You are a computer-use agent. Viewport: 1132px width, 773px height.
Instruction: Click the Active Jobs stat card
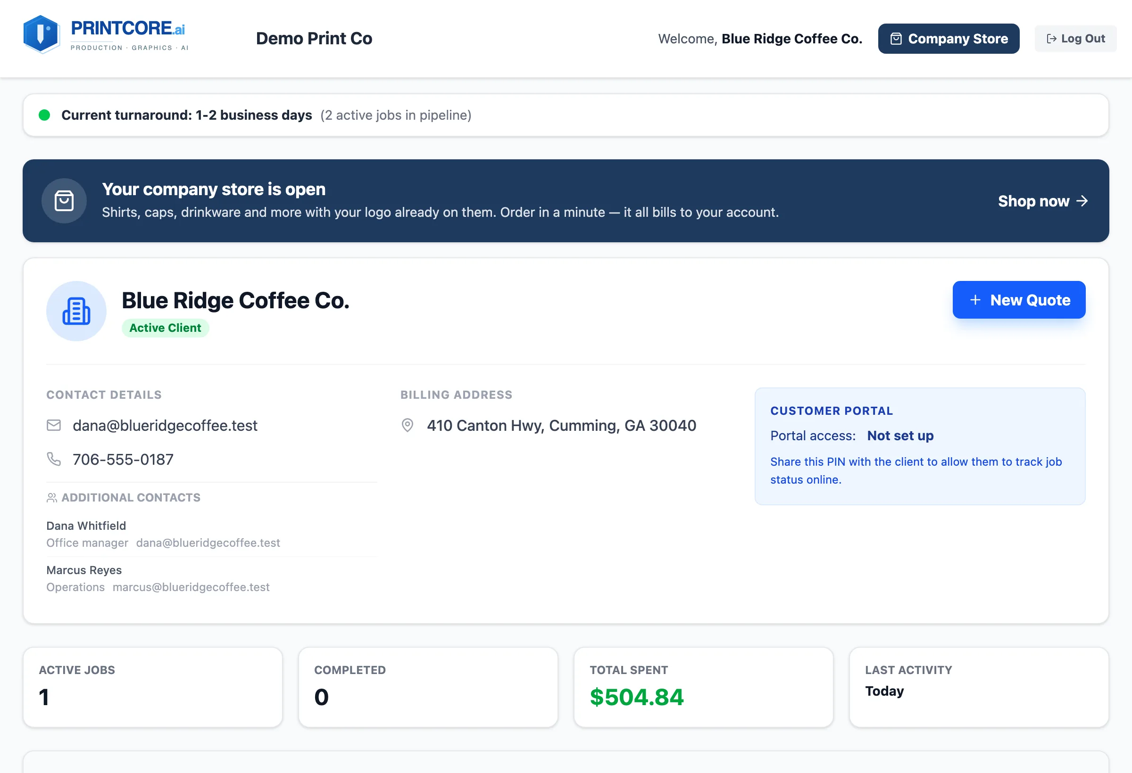pos(153,687)
